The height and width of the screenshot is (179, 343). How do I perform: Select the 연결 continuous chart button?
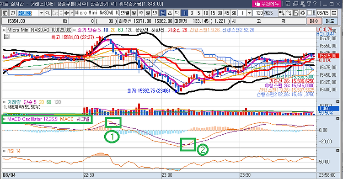coord(125,13)
